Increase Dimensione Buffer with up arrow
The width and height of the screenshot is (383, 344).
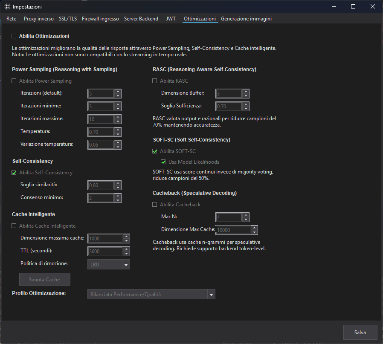(x=246, y=91)
